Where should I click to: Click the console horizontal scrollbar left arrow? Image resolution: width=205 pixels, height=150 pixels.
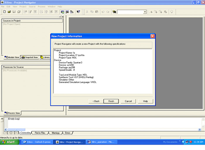point(6,130)
